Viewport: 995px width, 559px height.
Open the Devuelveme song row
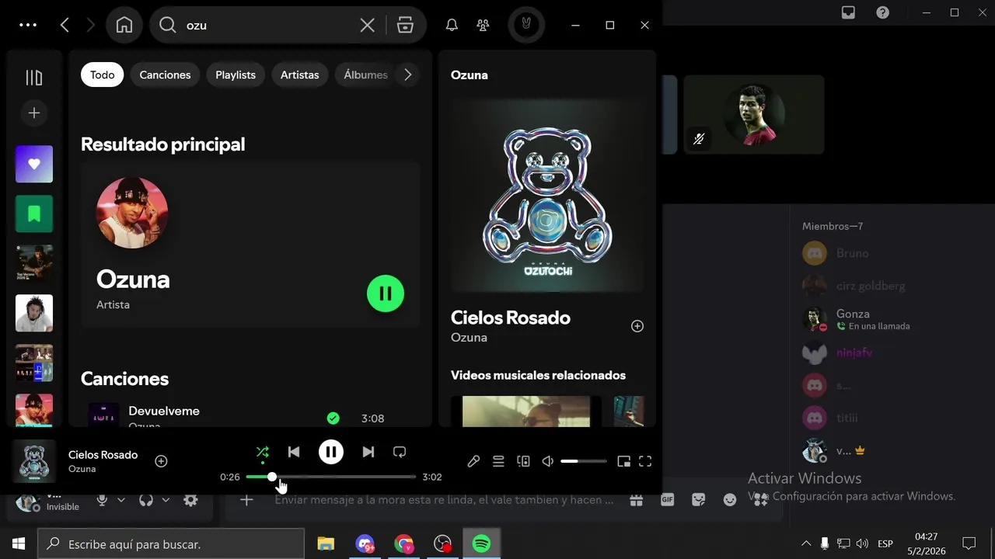[250, 415]
